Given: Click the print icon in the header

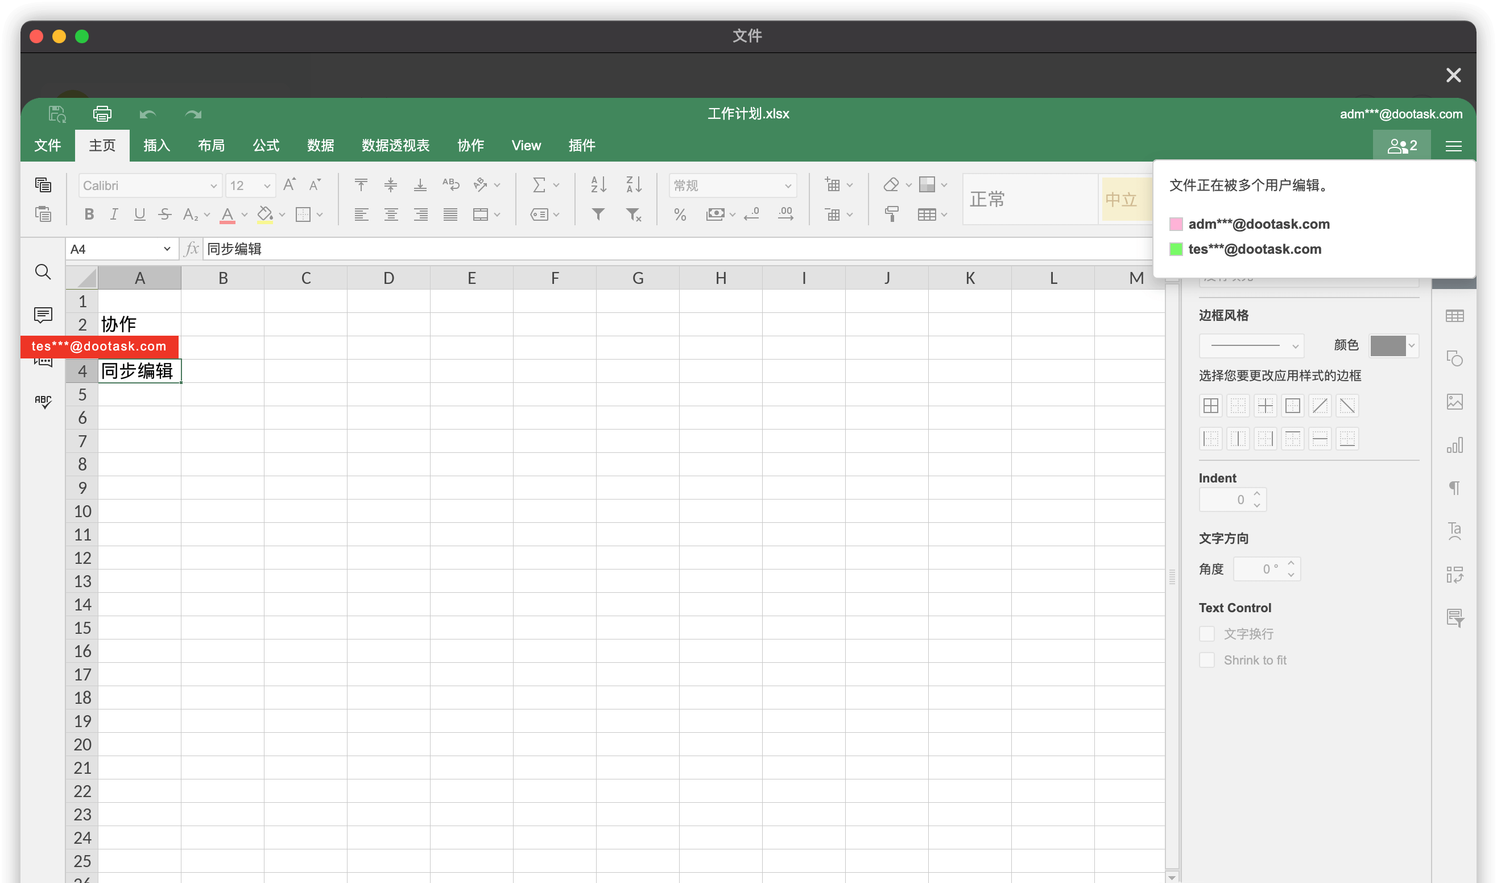Looking at the screenshot, I should tap(102, 114).
